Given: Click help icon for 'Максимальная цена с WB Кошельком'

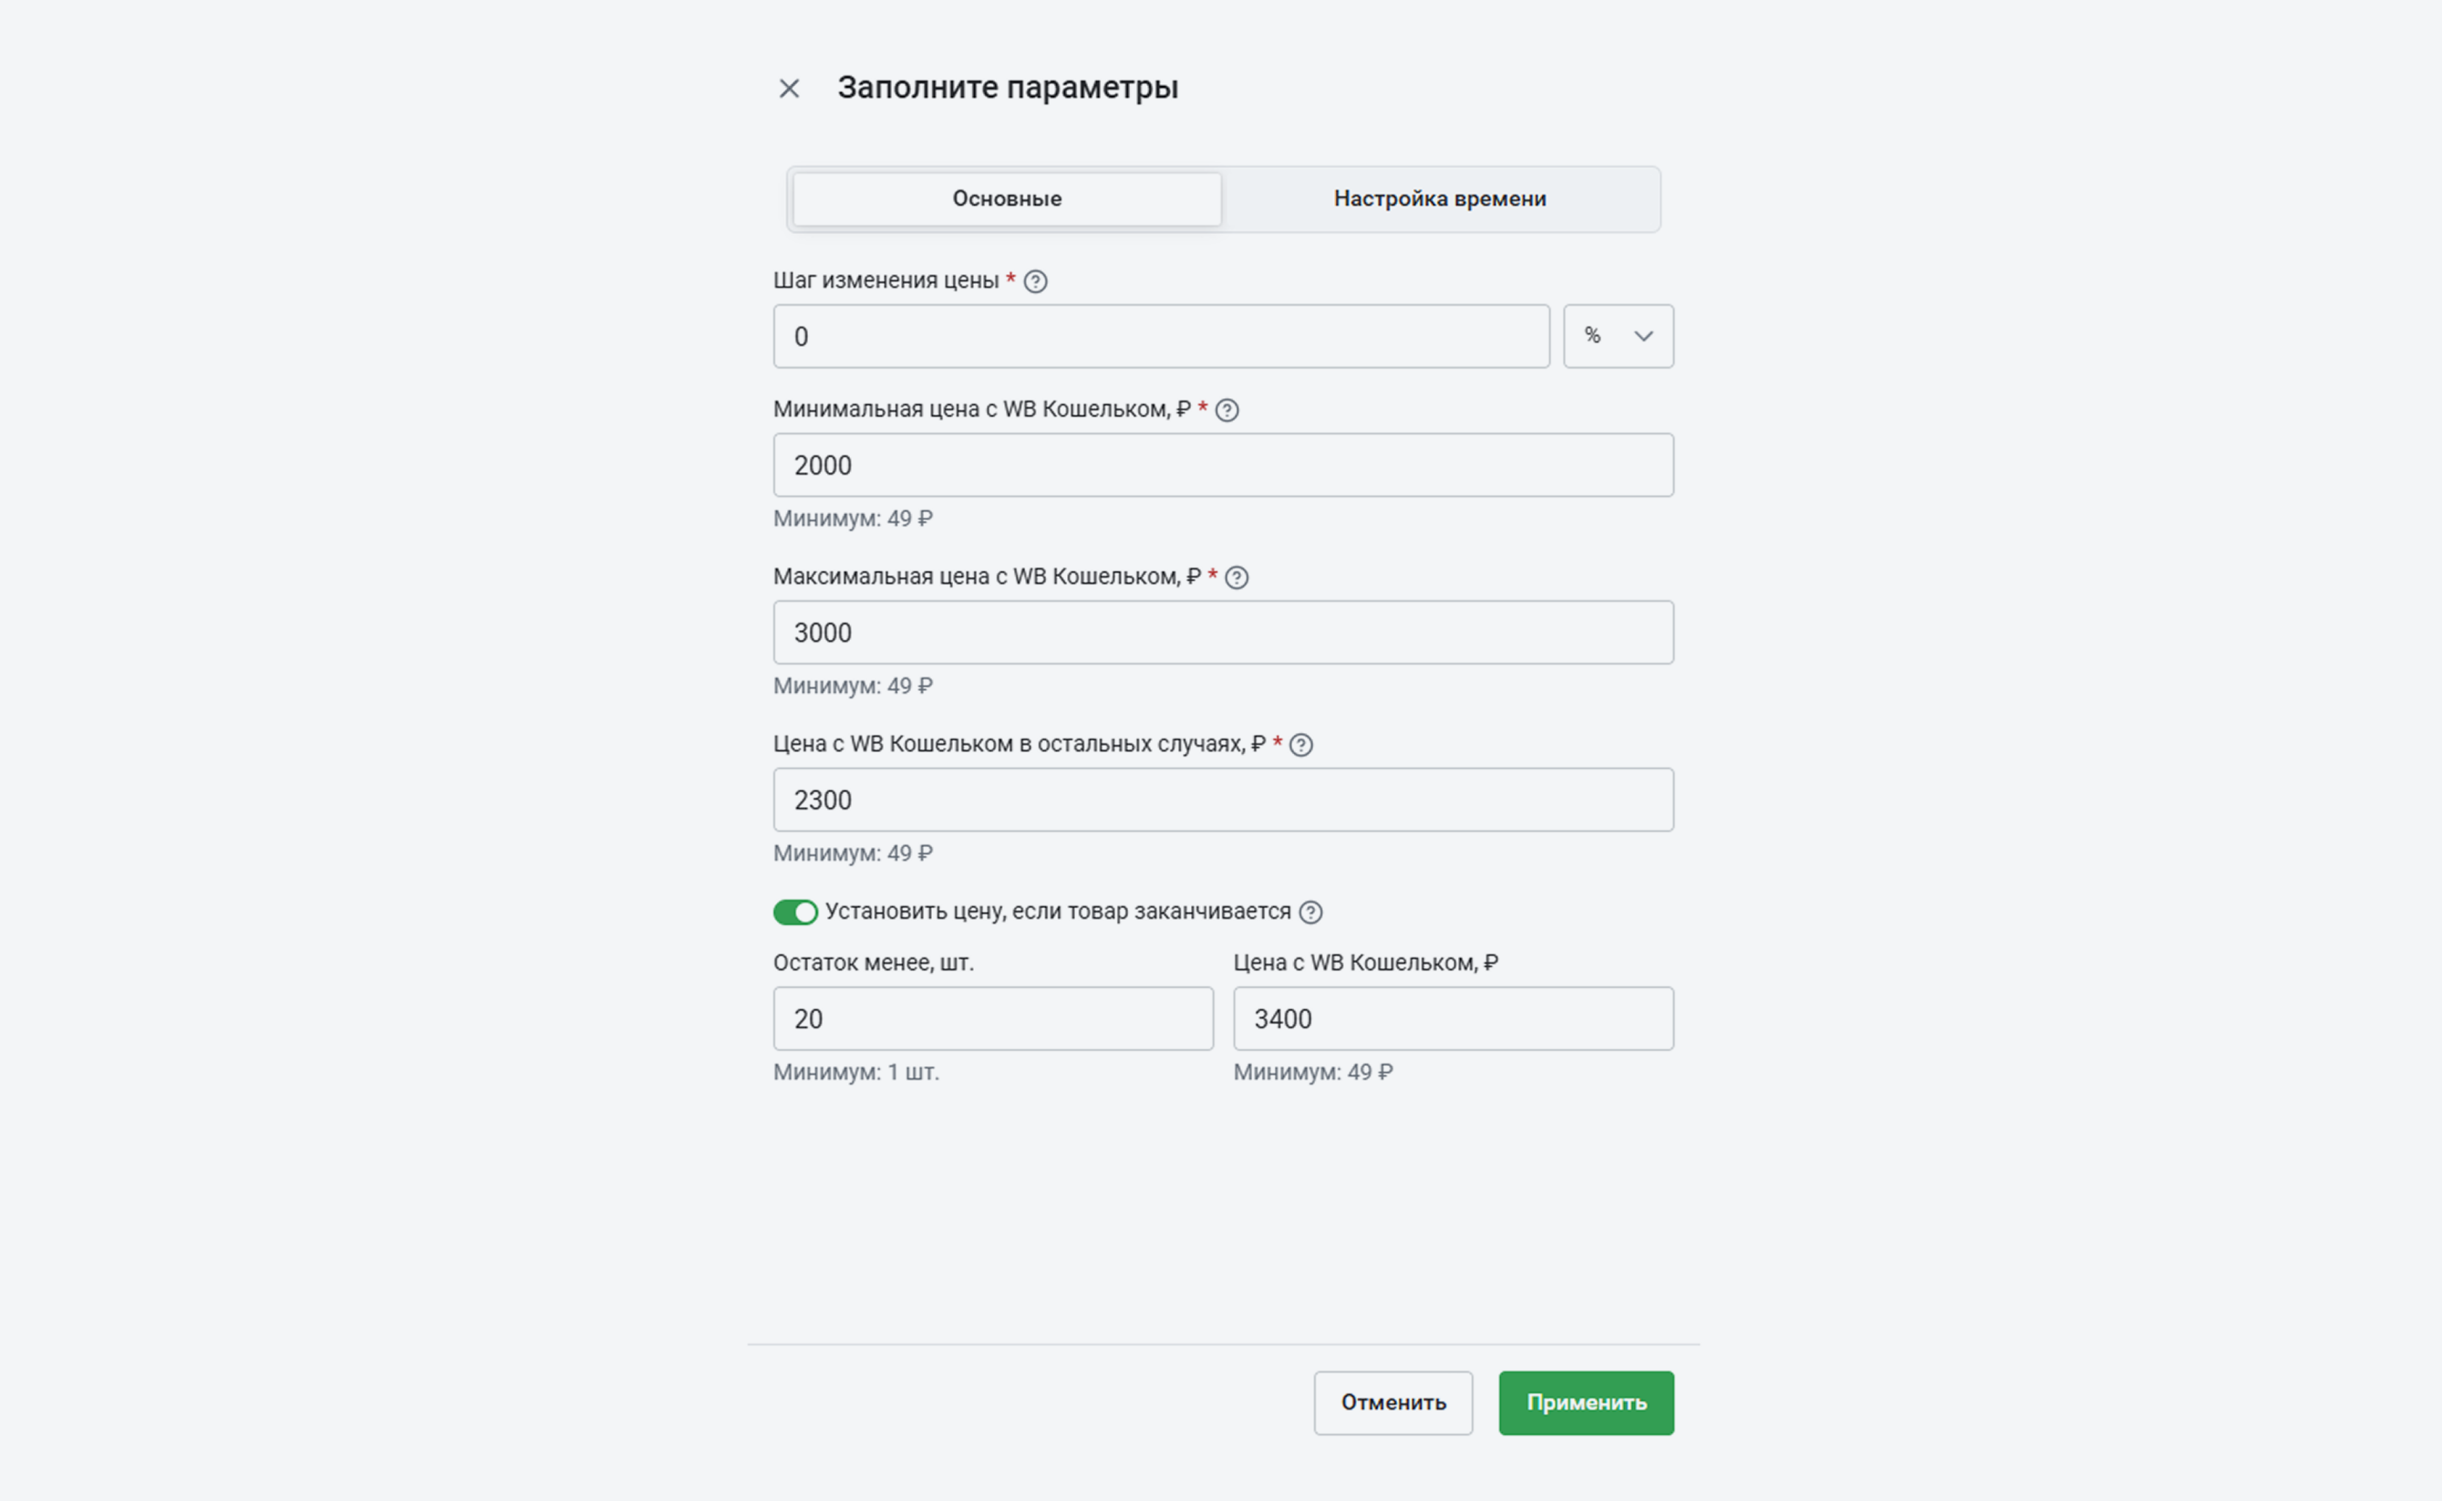Looking at the screenshot, I should tap(1236, 577).
